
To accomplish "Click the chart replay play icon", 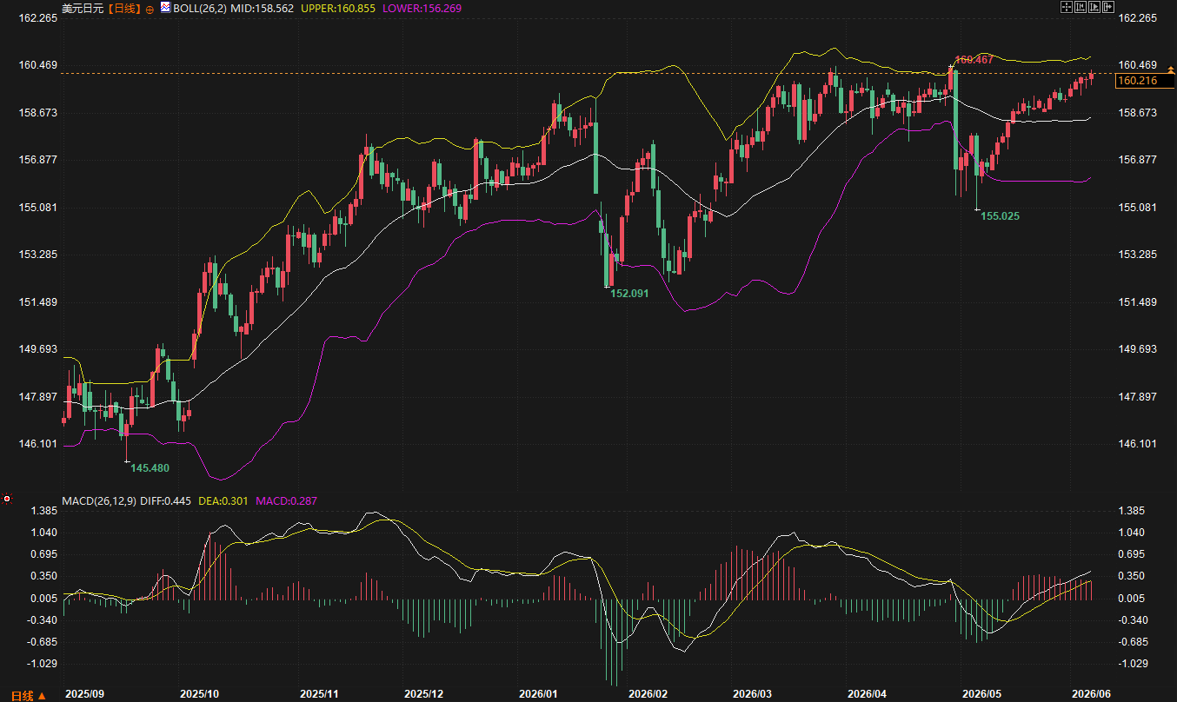I will 1094,7.
